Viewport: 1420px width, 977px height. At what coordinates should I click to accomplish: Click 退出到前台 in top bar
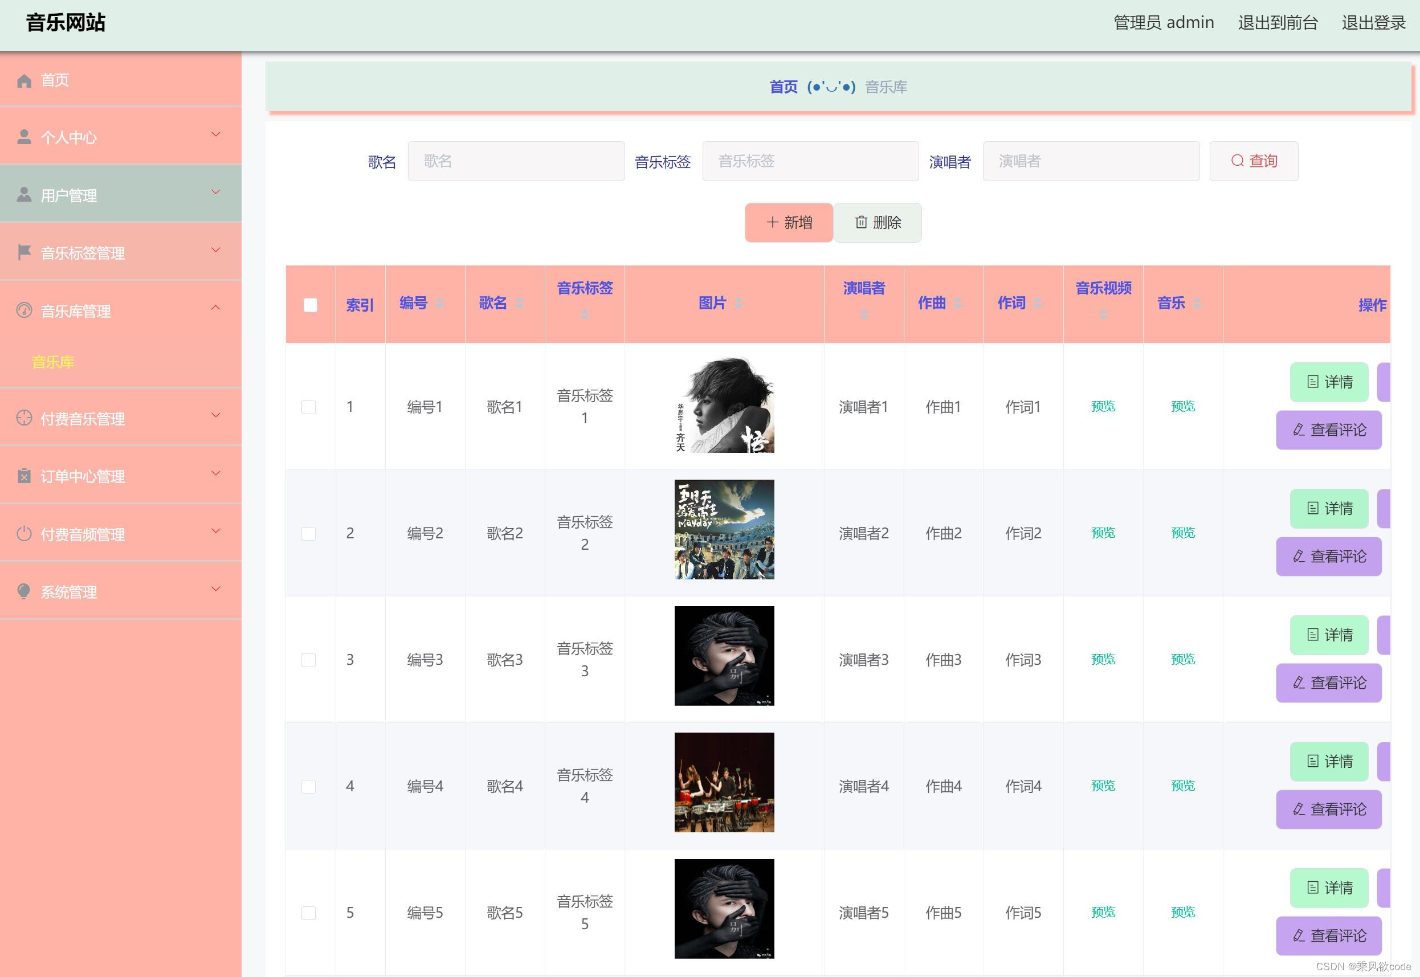click(x=1278, y=23)
